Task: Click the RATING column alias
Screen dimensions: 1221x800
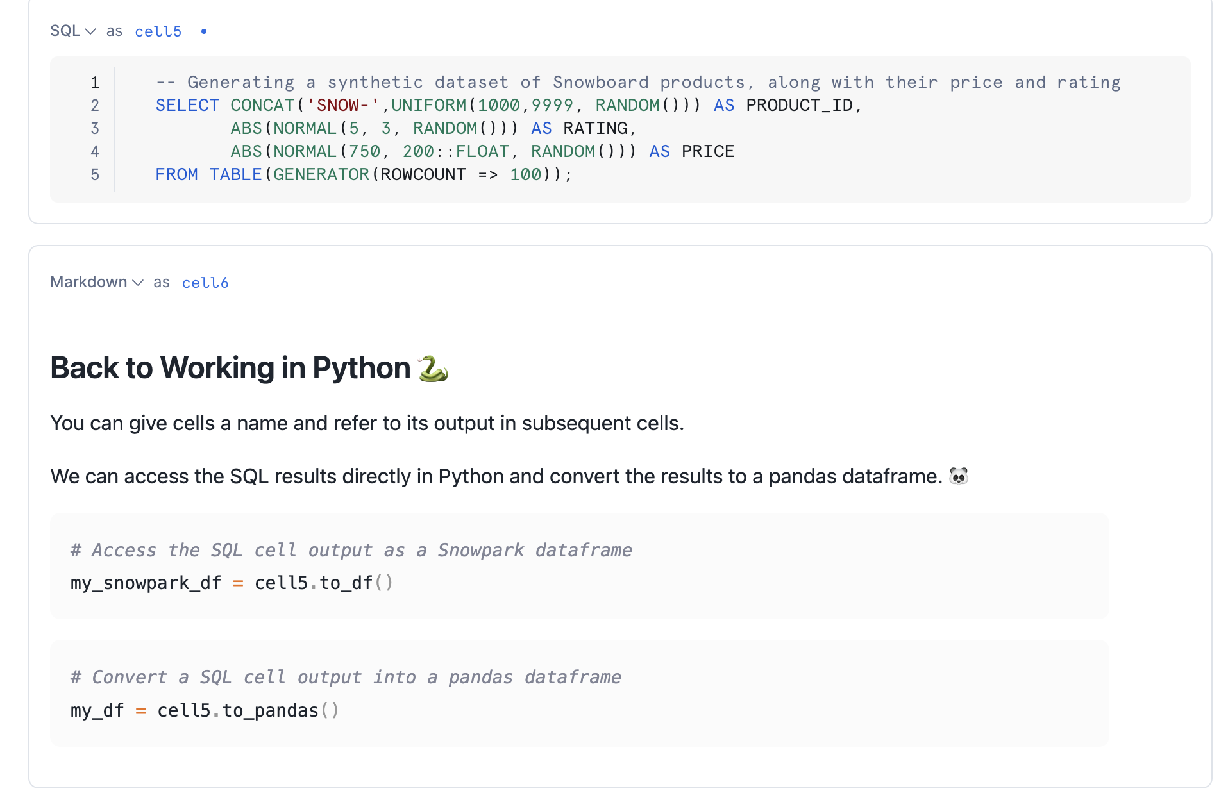Action: (595, 129)
